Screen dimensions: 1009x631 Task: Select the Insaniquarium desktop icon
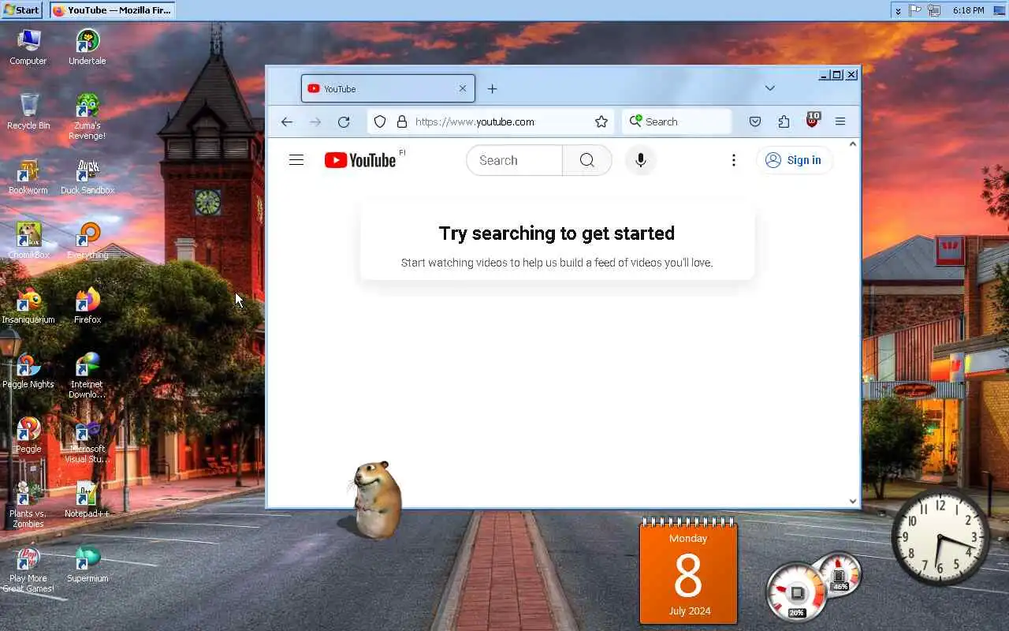tap(28, 306)
